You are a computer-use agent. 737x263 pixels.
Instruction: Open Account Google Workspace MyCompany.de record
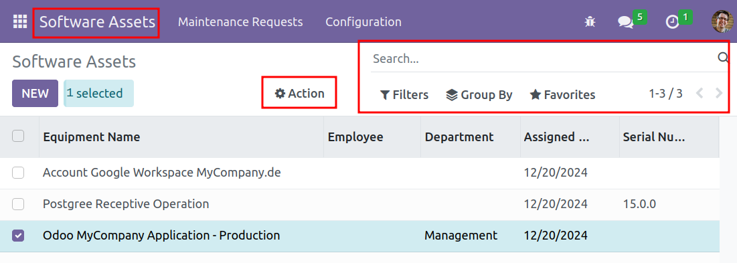(162, 173)
